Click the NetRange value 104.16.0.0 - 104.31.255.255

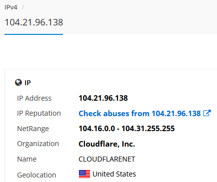tap(126, 129)
